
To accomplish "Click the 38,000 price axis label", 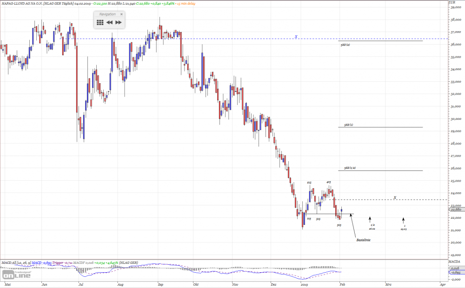I will pos(456,20).
